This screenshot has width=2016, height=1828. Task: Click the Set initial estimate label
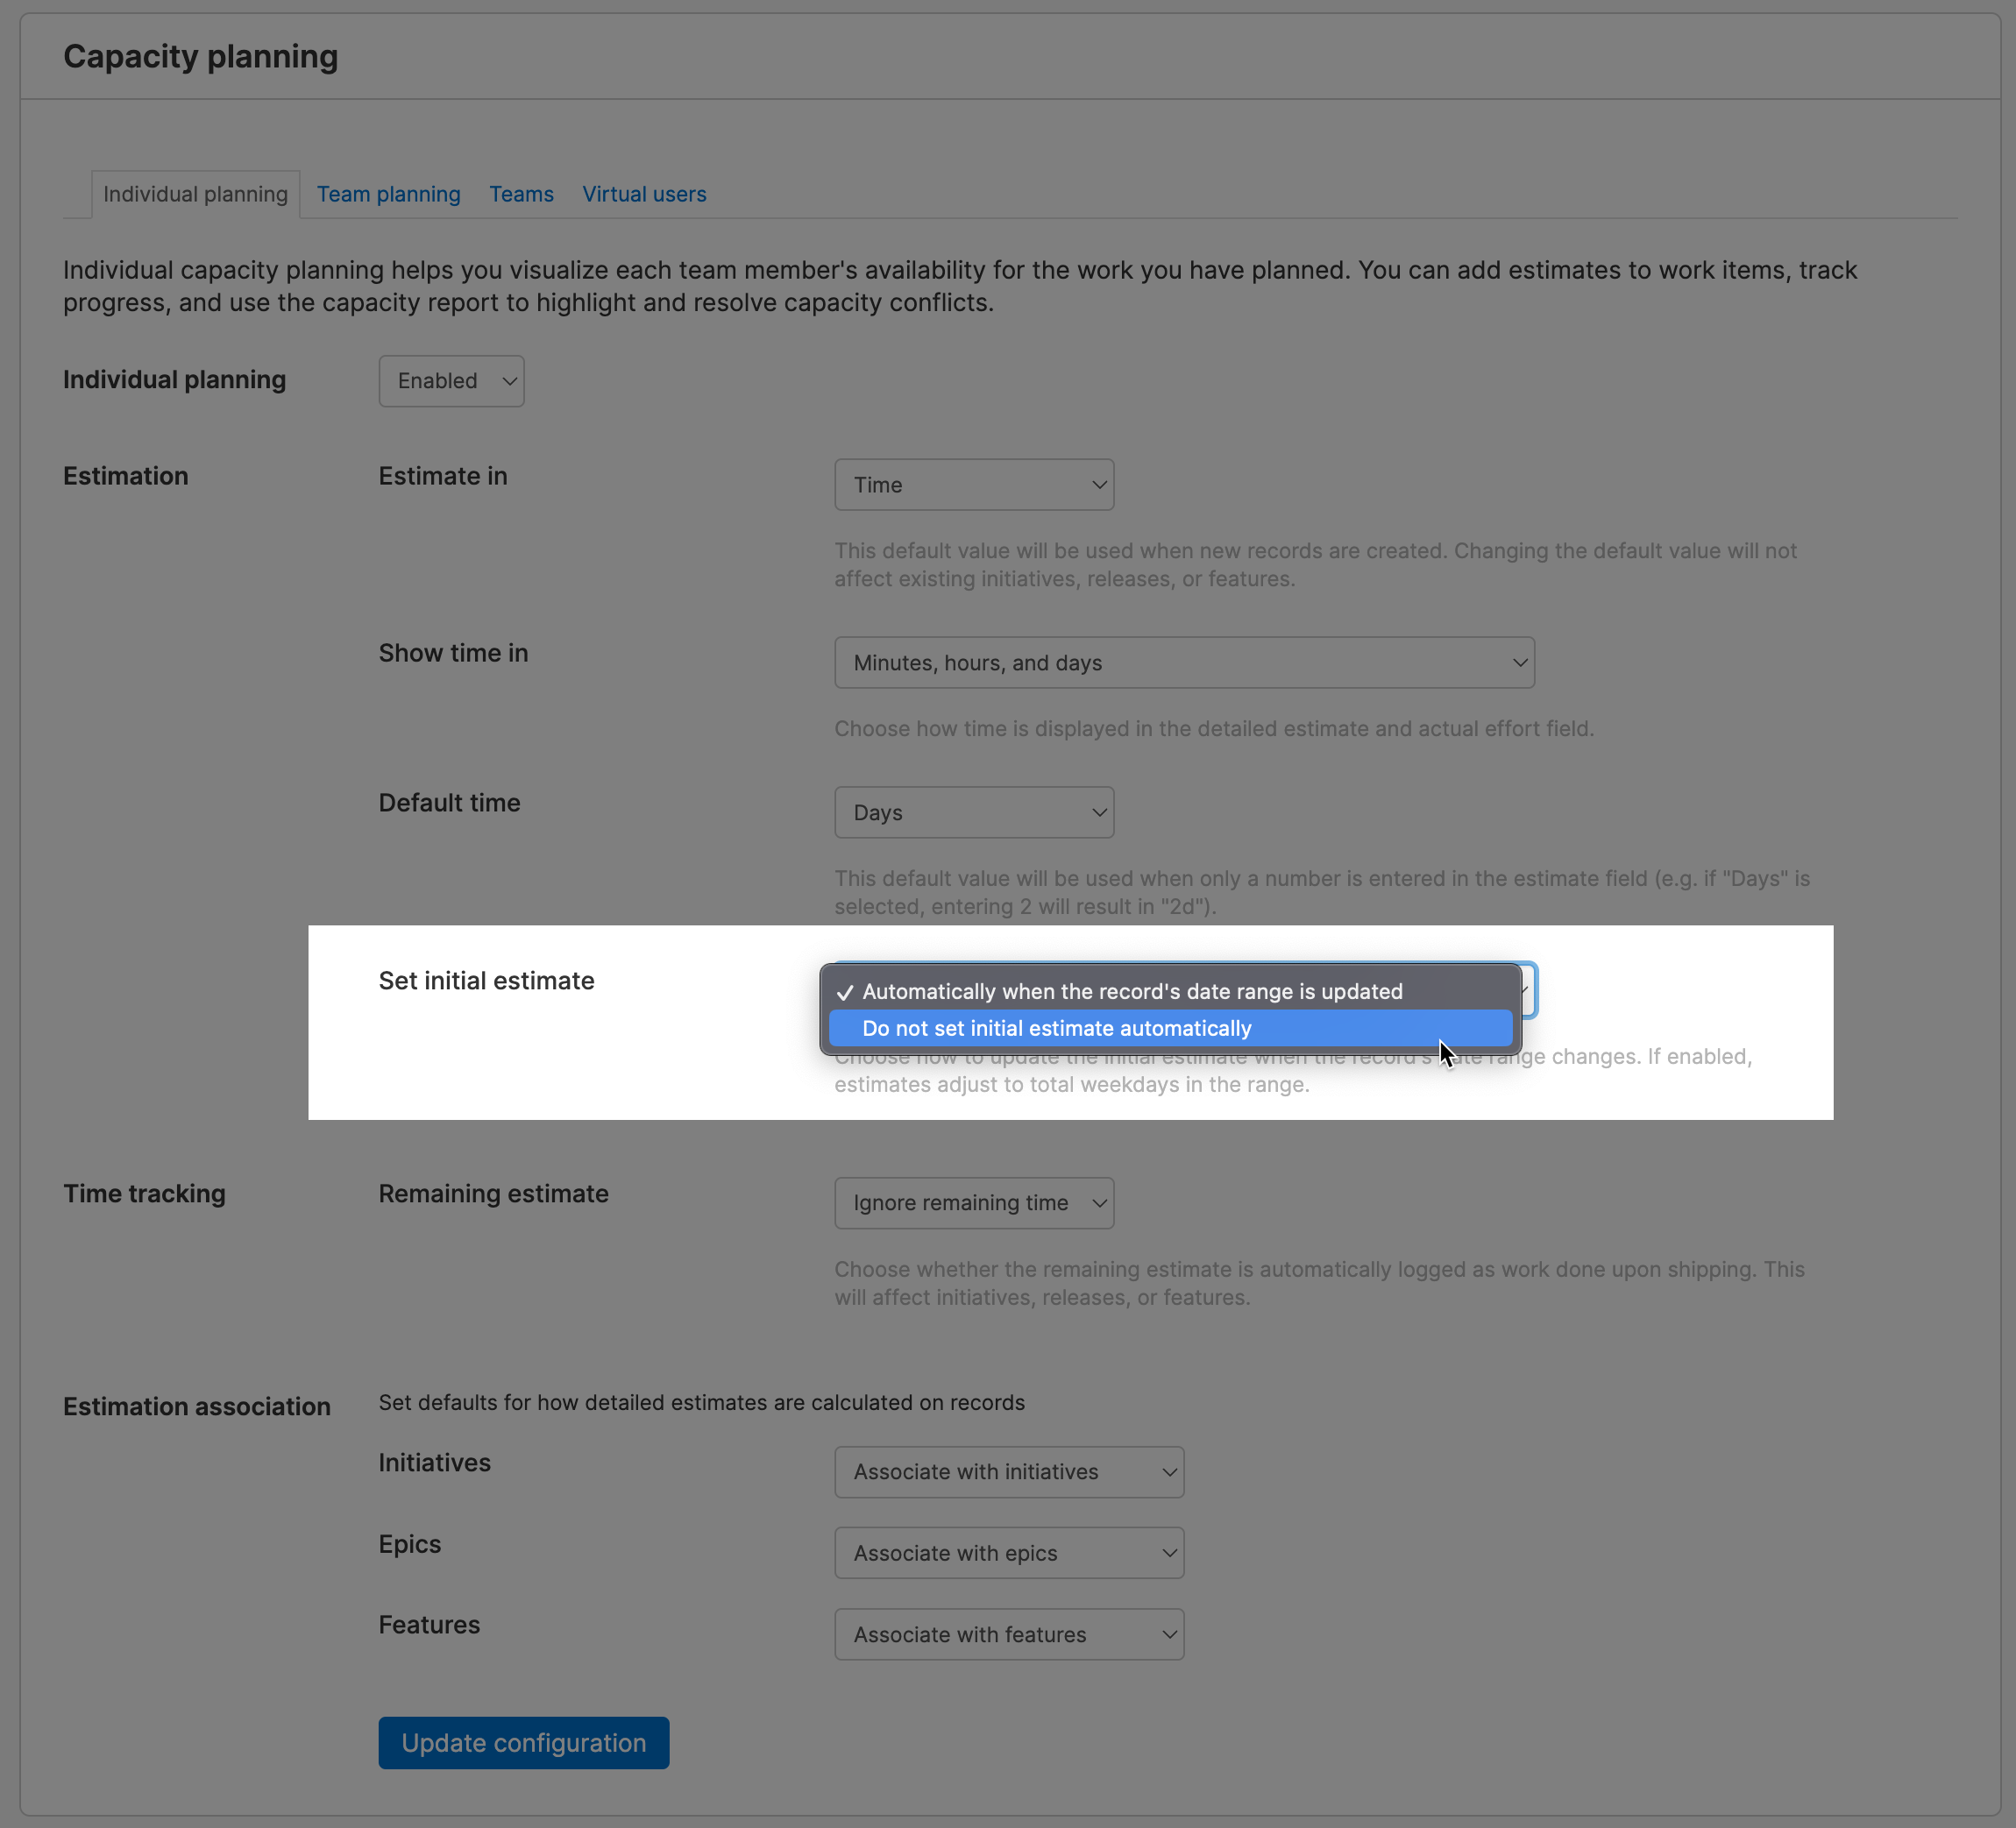point(486,981)
